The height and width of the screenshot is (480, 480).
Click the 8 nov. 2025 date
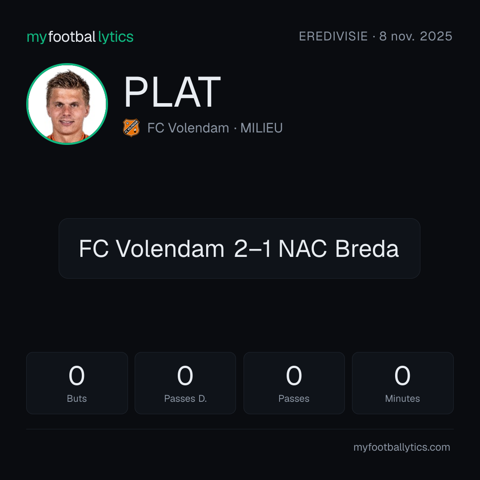pos(416,36)
